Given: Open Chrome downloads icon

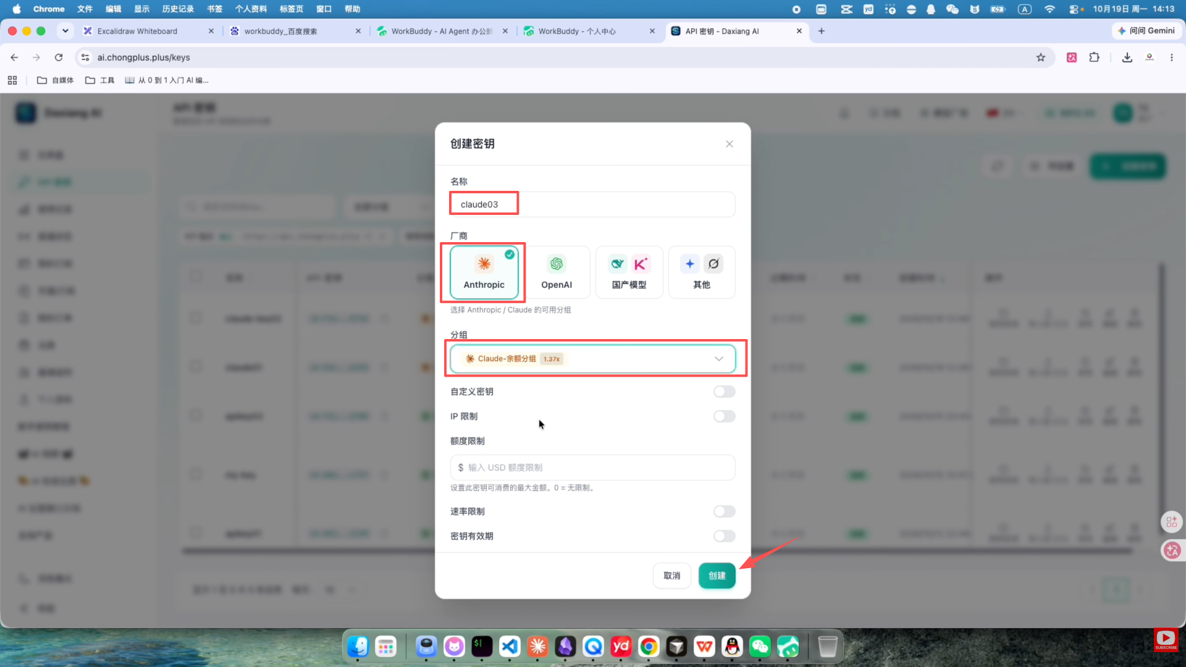Looking at the screenshot, I should tap(1127, 57).
